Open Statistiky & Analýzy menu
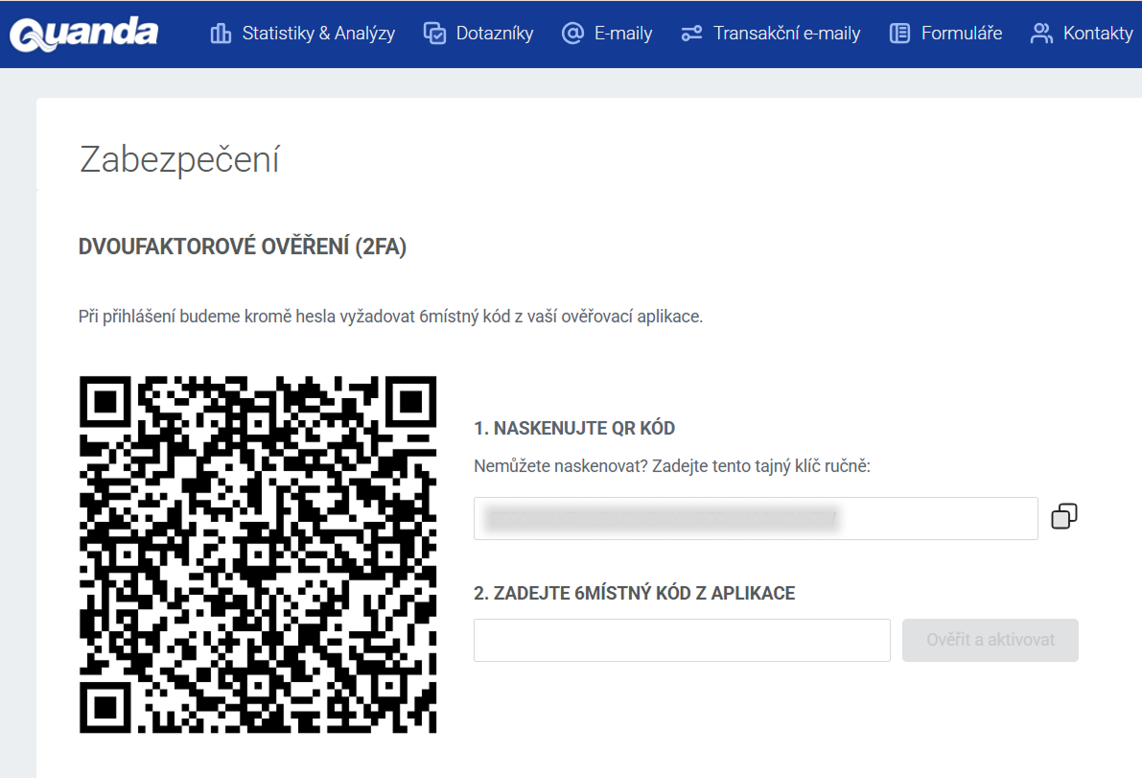Viewport: 1142px width, 778px height. pyautogui.click(x=318, y=34)
